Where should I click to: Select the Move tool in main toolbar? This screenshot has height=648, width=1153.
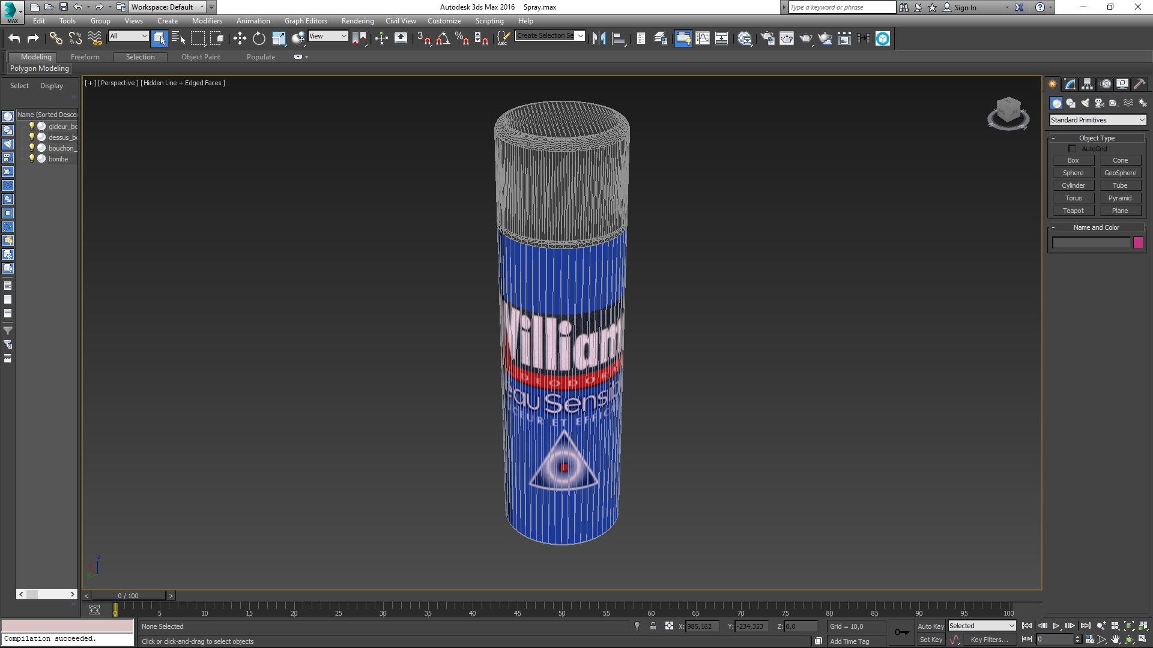[240, 38]
